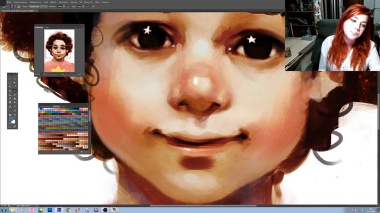The width and height of the screenshot is (380, 213).
Task: Enable airbrush-style build-up
Action: click(x=88, y=7)
